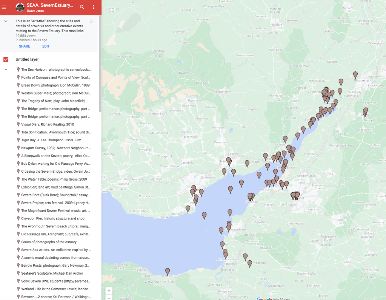Click the map owner profile avatar
Screen dimensions: 386x300
pyautogui.click(x=20, y=7)
